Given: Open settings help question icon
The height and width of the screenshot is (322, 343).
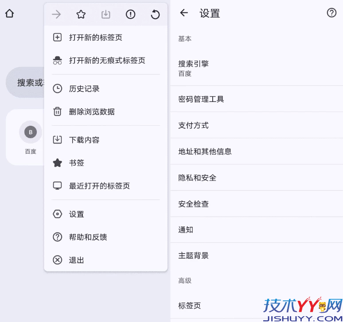Looking at the screenshot, I should [331, 13].
